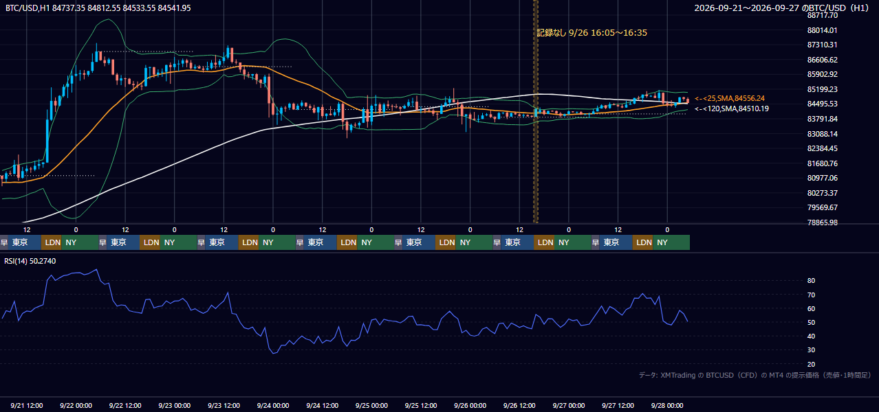Click the orange dashed no-record marker line
Viewport: 879px width, 412px height.
[536, 111]
